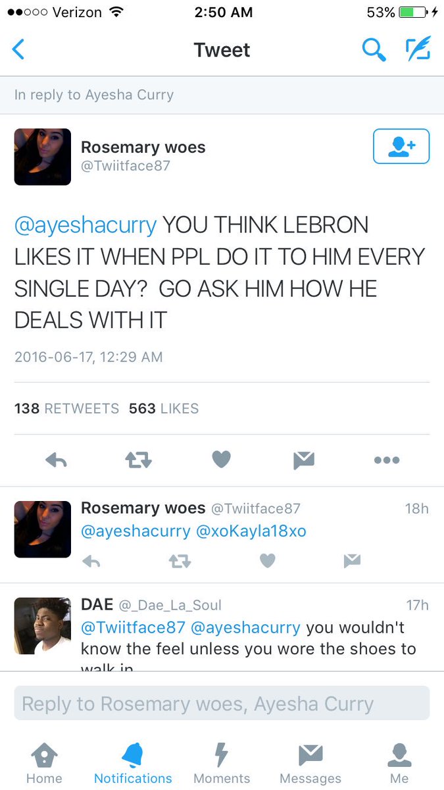View 563 Likes list

[164, 408]
